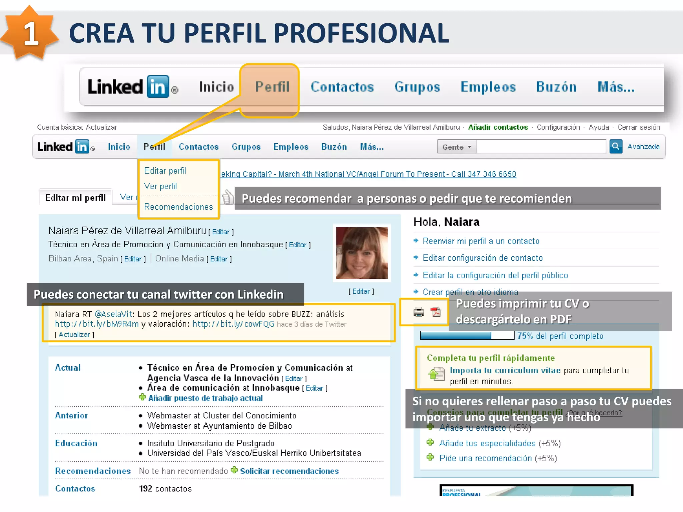The image size is (683, 512).
Task: Click green plus beside Solicitar recomendaciones
Action: [x=234, y=470]
